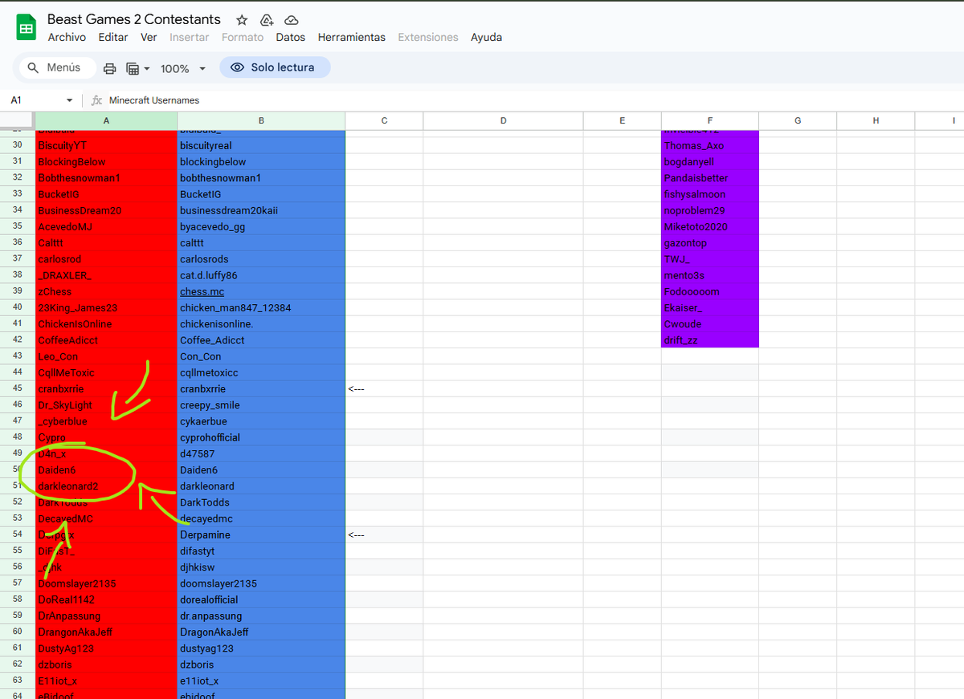This screenshot has height=699, width=964.
Task: Select column A header
Action: (x=106, y=120)
